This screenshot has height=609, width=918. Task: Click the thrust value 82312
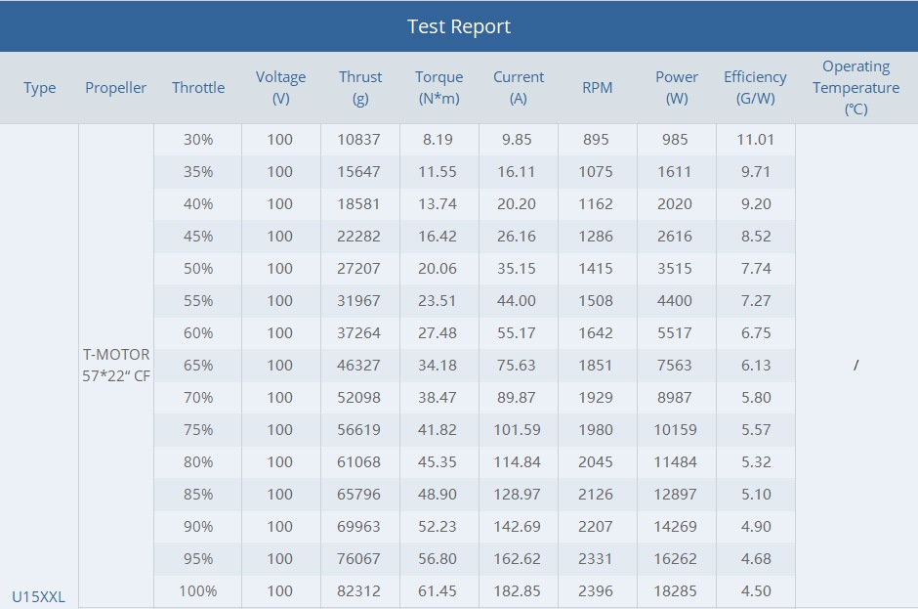(x=359, y=591)
